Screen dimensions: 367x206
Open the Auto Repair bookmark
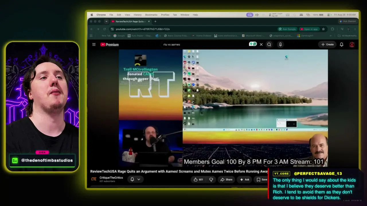(x=140, y=36)
